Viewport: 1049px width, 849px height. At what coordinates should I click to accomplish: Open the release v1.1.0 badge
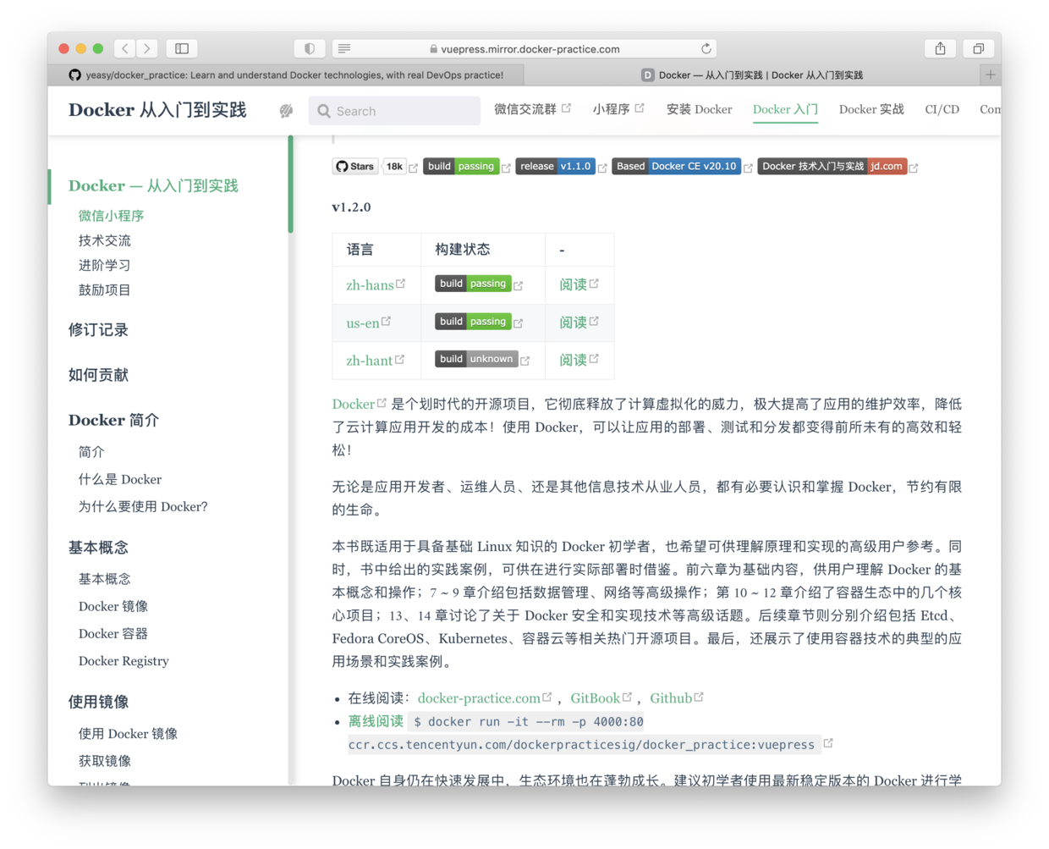coord(556,167)
